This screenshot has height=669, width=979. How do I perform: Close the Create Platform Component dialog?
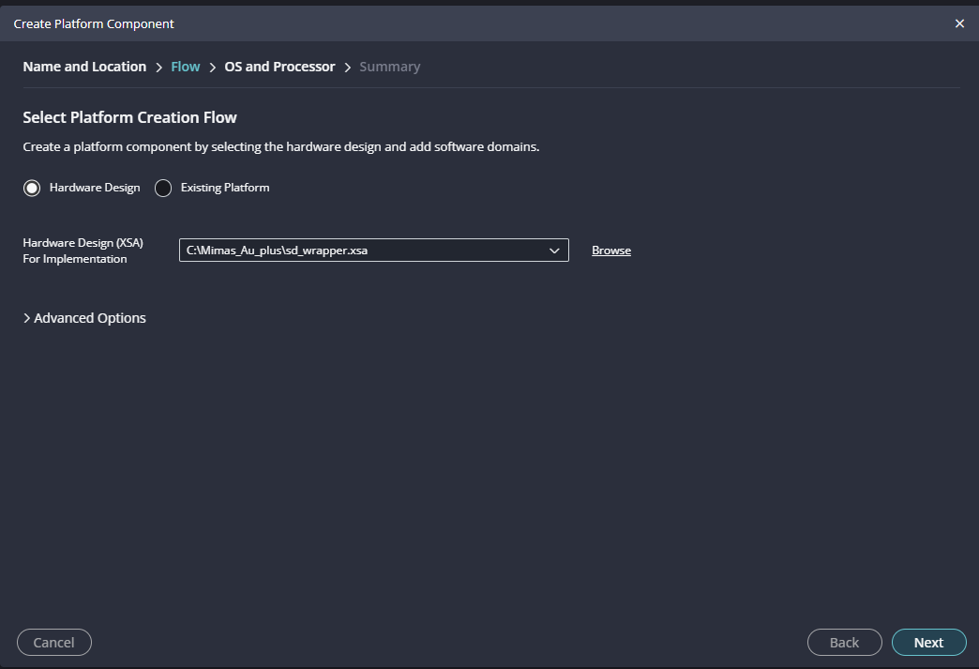[x=959, y=23]
